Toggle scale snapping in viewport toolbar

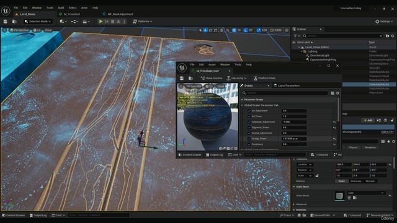pos(259,30)
